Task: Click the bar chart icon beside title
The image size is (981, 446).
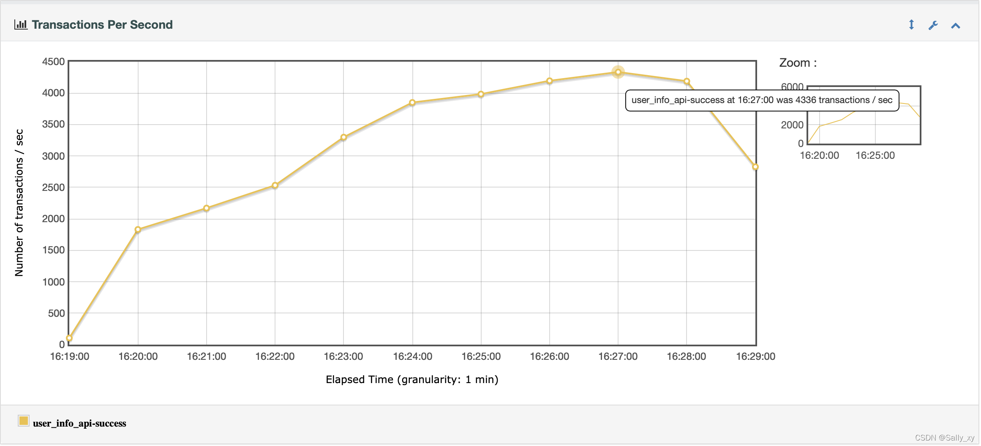Action: pos(21,24)
